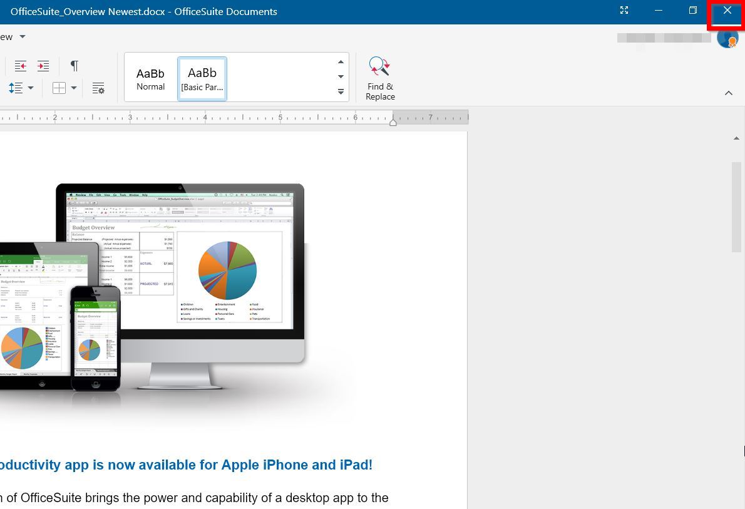Expand the Borders dropdown arrow
The width and height of the screenshot is (745, 509).
coord(74,88)
